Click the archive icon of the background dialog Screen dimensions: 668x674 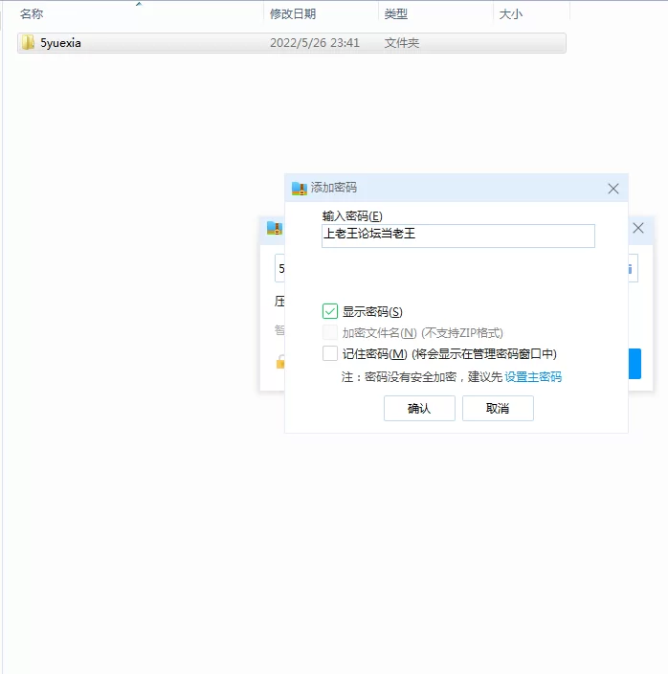(274, 228)
